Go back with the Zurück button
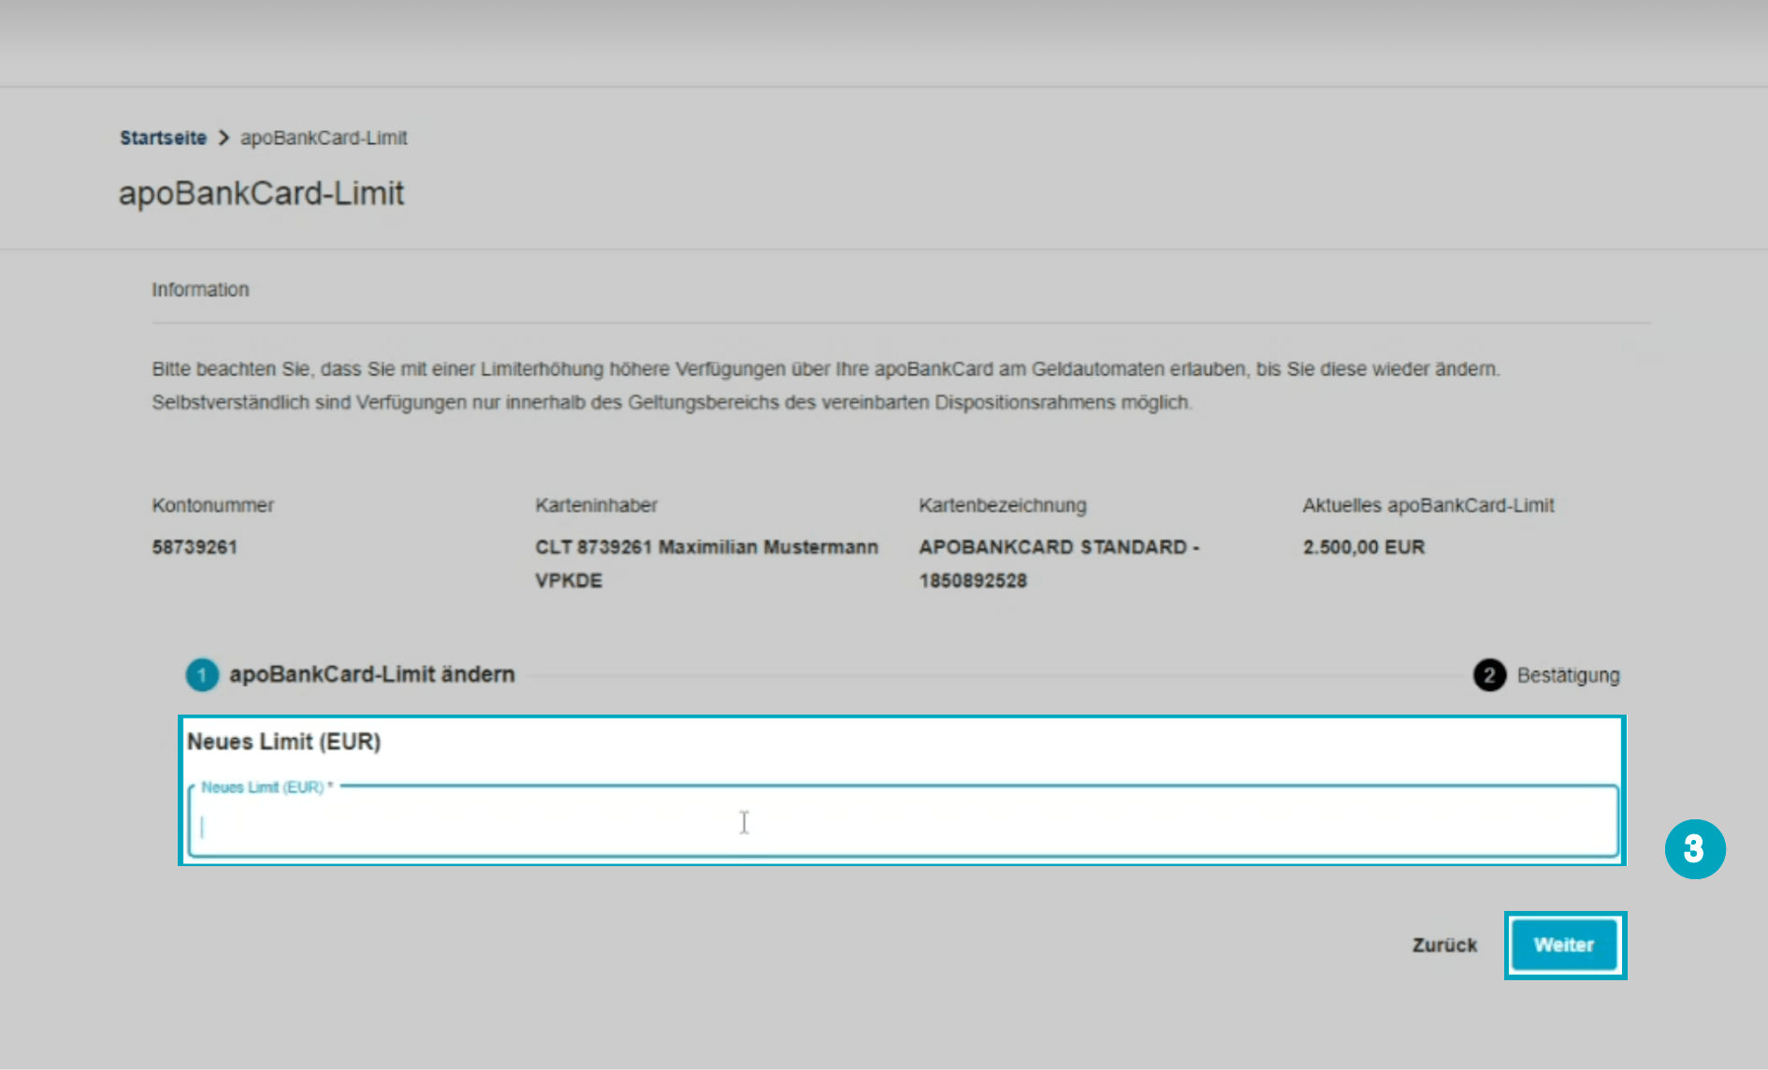 [x=1444, y=945]
